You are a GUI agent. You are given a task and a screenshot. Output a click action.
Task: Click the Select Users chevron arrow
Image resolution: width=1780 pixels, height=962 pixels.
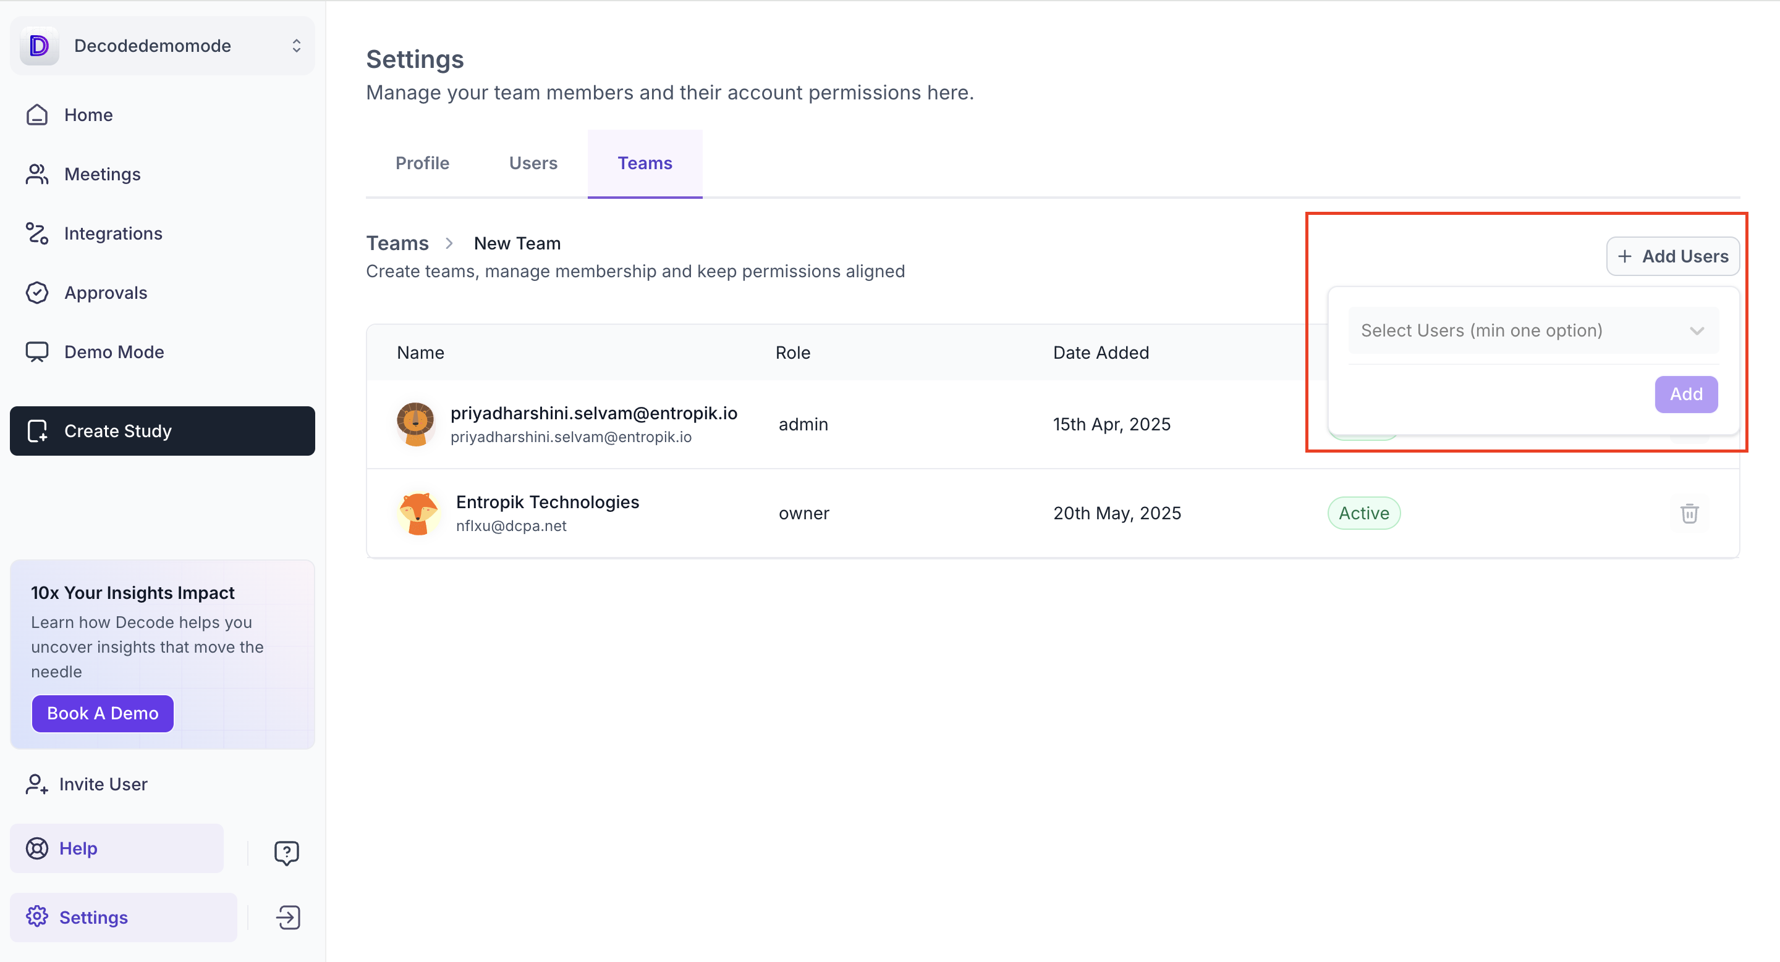[x=1697, y=330]
